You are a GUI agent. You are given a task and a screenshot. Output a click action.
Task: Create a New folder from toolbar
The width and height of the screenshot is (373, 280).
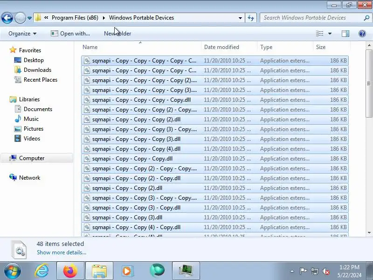(x=117, y=34)
